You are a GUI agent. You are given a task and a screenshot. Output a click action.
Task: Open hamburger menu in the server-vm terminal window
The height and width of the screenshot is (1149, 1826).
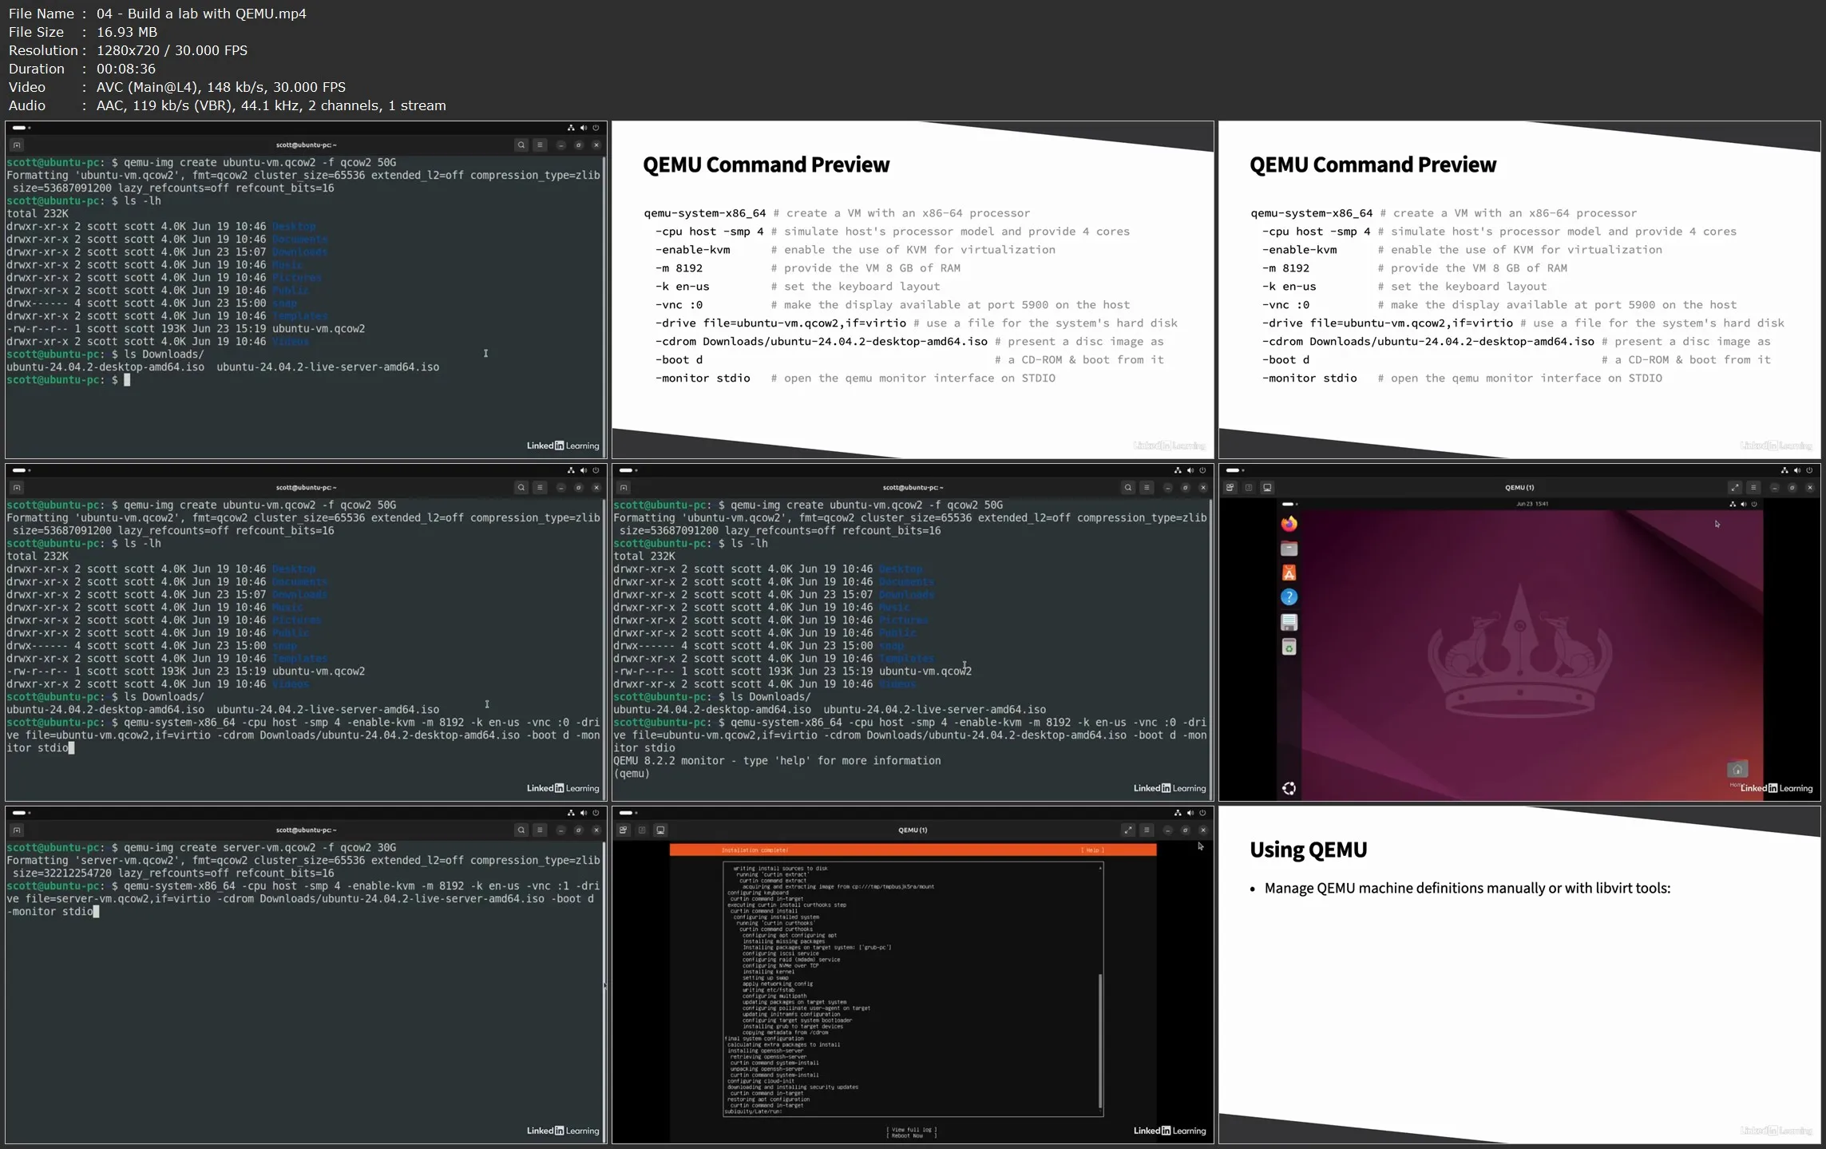tap(540, 830)
